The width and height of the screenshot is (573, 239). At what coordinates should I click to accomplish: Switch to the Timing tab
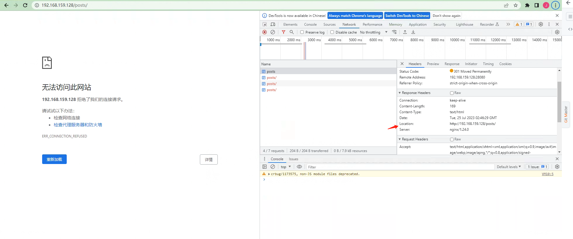[x=488, y=64]
